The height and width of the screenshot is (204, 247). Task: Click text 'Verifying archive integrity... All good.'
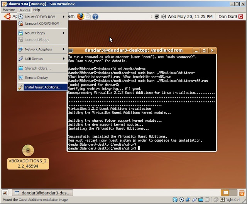pyautogui.click(x=105, y=89)
